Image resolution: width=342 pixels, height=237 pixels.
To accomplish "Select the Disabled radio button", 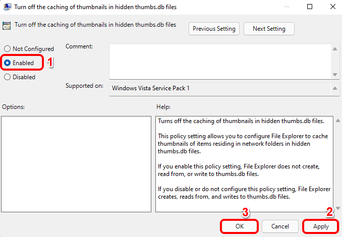I will 7,77.
